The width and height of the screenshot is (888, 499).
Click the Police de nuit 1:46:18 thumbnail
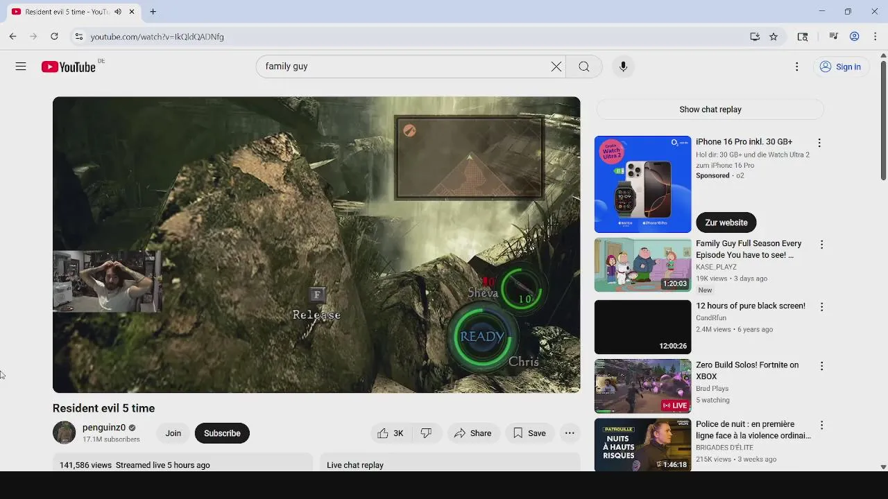(x=643, y=445)
